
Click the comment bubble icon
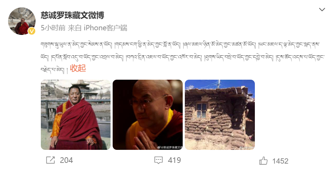coord(158,160)
